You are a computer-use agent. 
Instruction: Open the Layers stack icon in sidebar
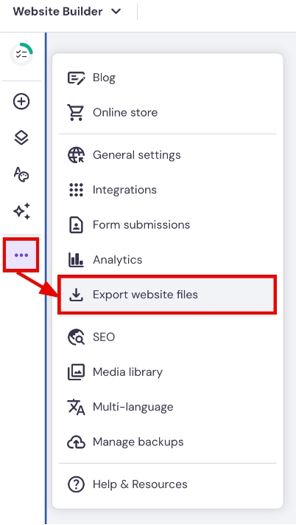point(21,137)
